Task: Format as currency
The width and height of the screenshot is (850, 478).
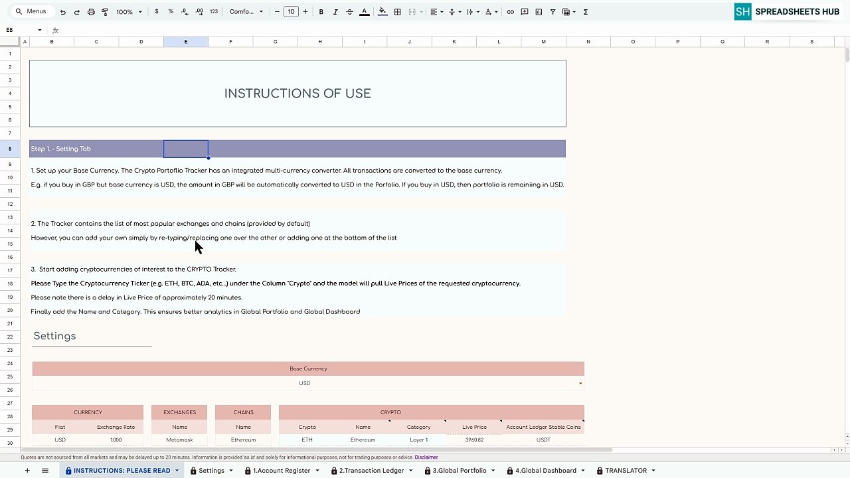Action: (157, 12)
